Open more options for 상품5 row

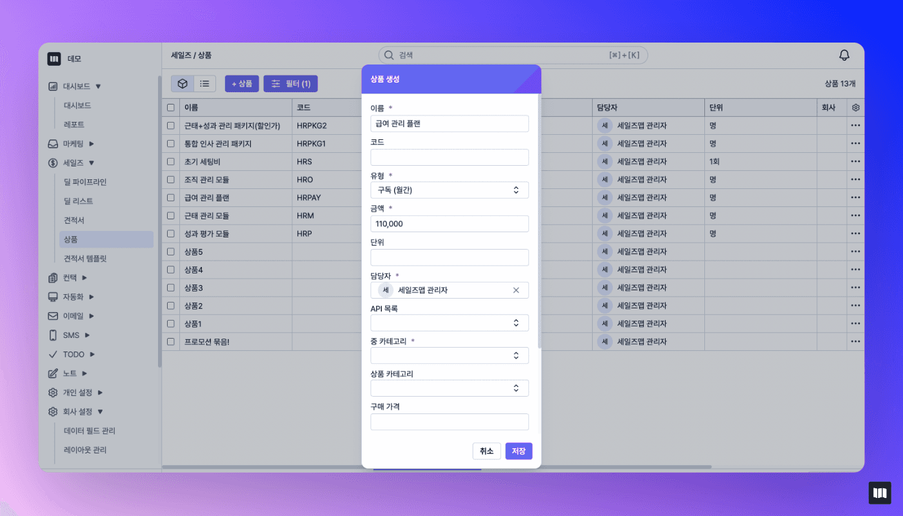856,252
